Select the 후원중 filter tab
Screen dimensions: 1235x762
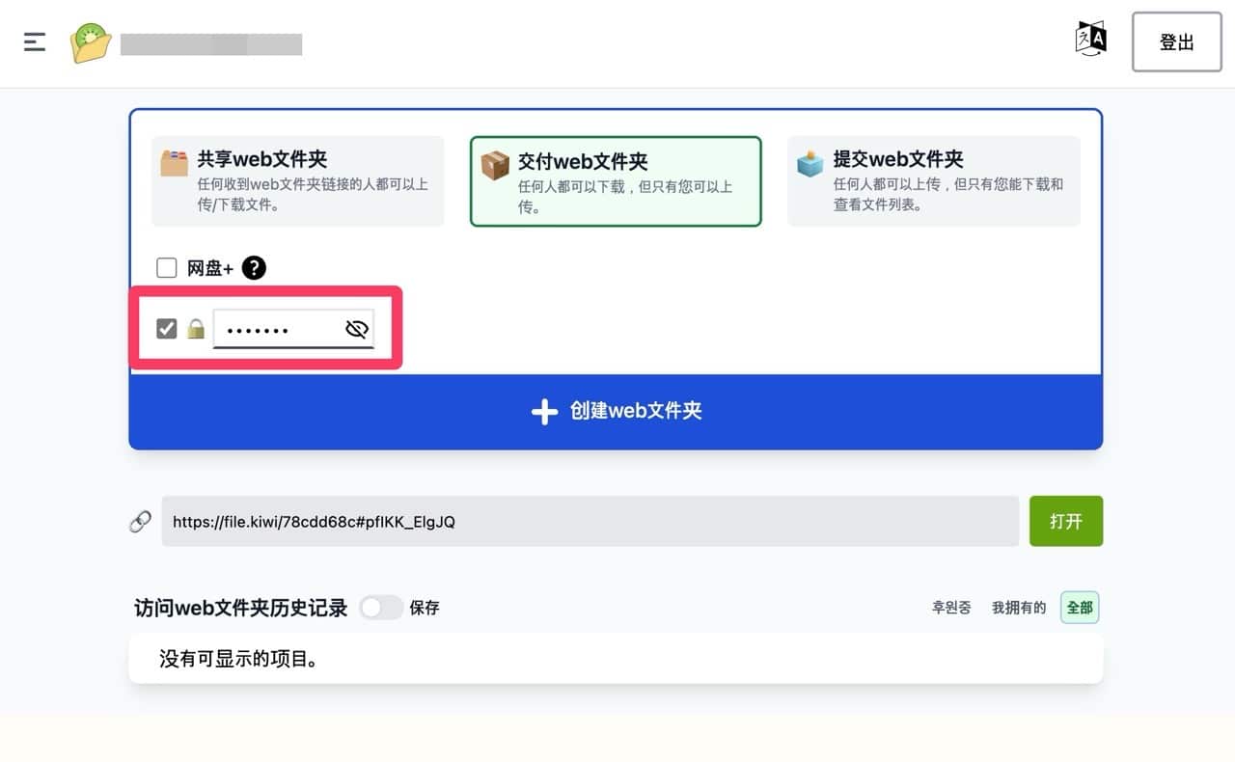pyautogui.click(x=950, y=607)
